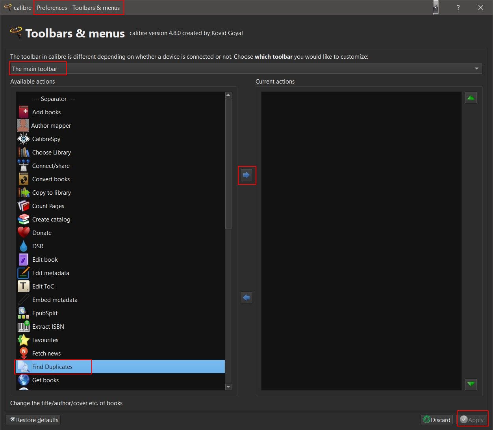493x430 pixels.
Task: Select the Embed metadata icon
Action: (x=24, y=300)
